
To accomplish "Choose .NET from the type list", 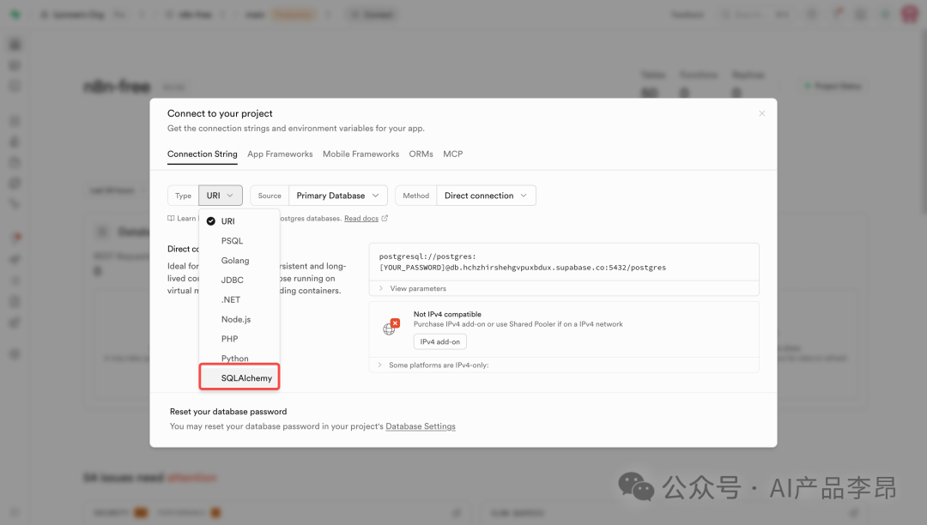I will coord(239,299).
